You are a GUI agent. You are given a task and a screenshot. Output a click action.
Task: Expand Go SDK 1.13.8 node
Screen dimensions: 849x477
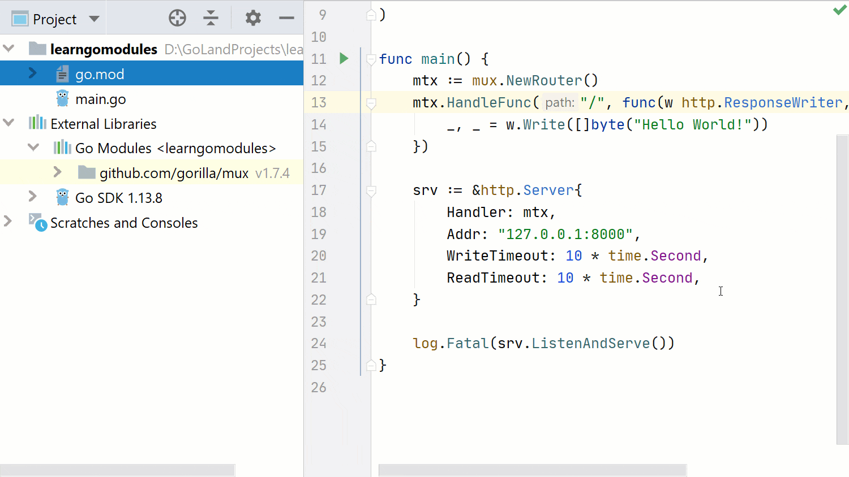coord(32,197)
